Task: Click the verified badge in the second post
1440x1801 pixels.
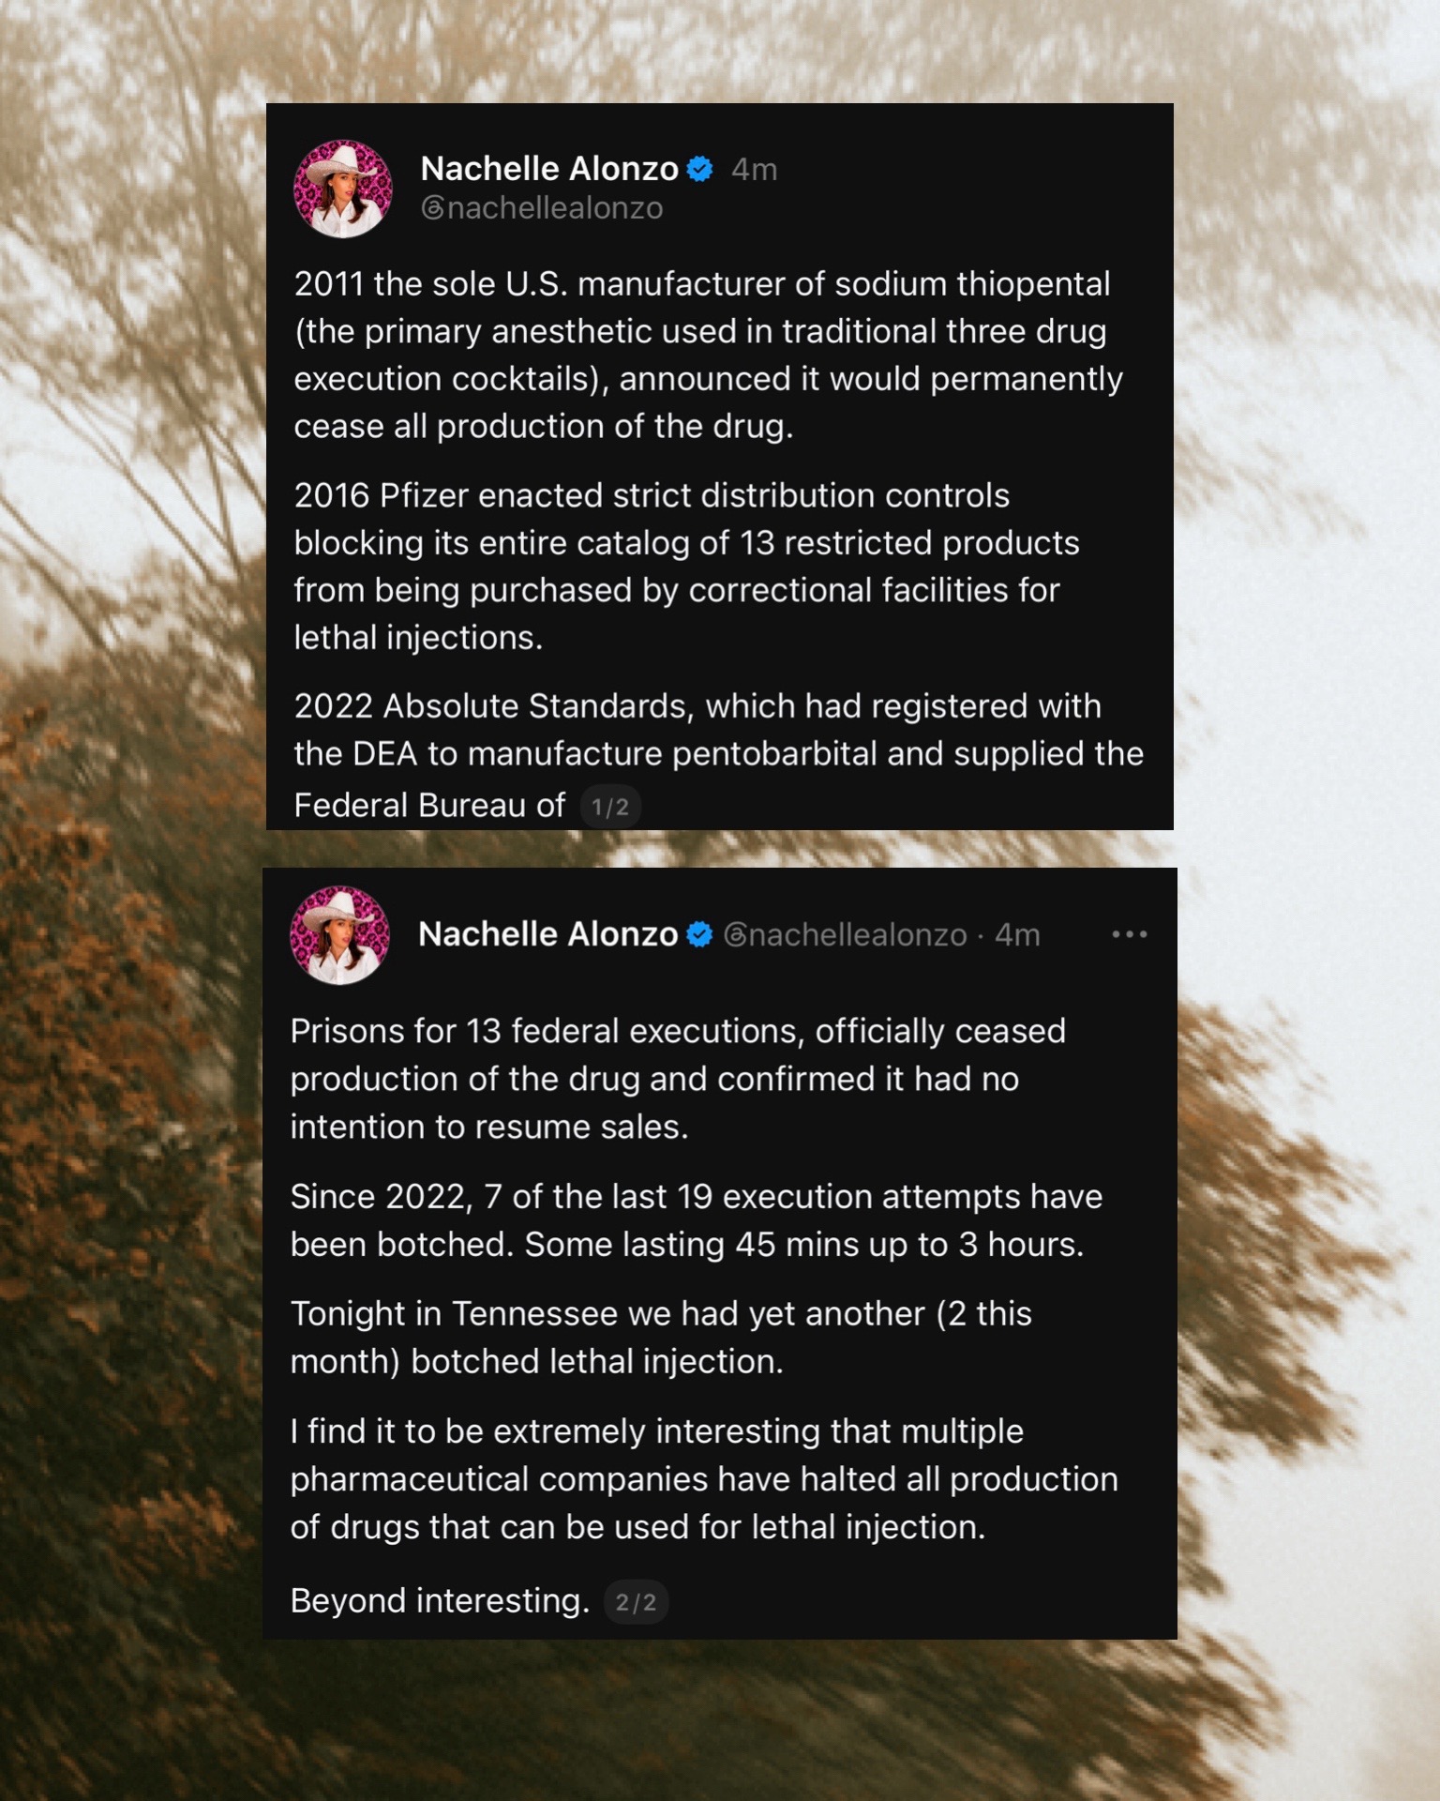Action: [699, 934]
